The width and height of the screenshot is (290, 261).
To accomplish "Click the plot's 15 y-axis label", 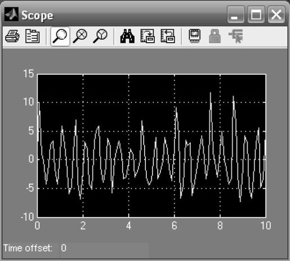I will tap(29, 74).
